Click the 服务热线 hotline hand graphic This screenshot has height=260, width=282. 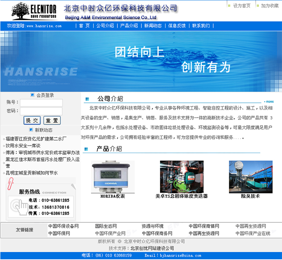(18, 206)
